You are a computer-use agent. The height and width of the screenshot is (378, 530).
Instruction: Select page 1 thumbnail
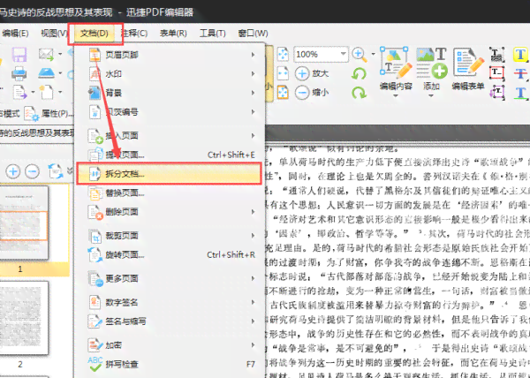(24, 223)
